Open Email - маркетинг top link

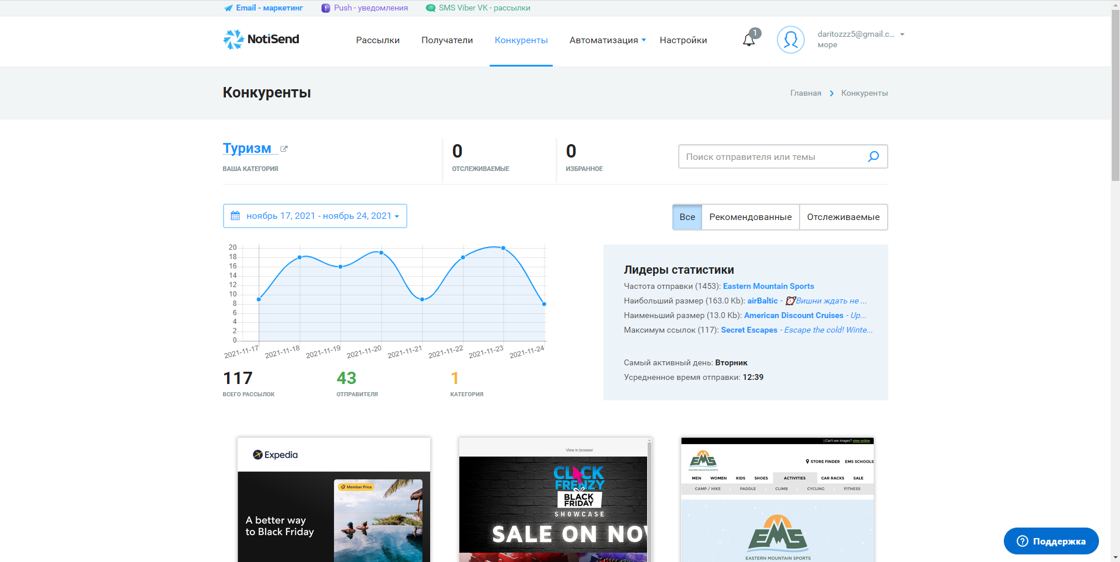point(269,8)
